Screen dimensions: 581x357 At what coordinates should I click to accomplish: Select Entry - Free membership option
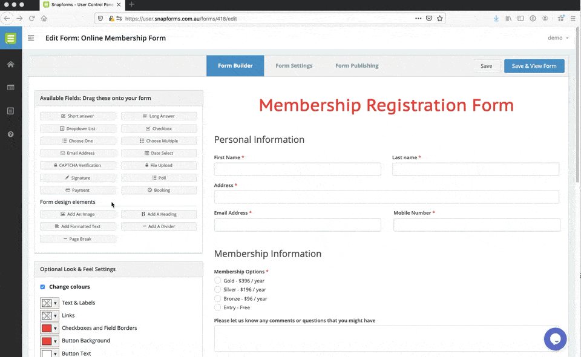click(x=217, y=307)
